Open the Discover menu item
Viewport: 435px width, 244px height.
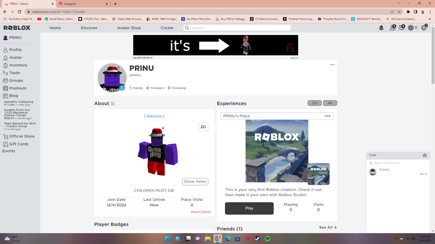(89, 28)
